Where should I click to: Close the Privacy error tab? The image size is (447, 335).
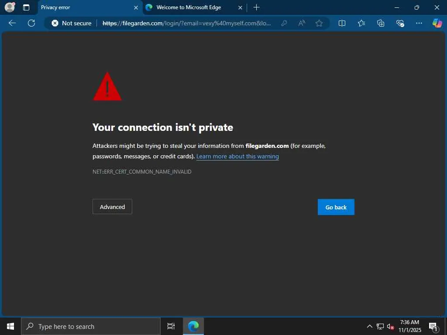pyautogui.click(x=136, y=8)
